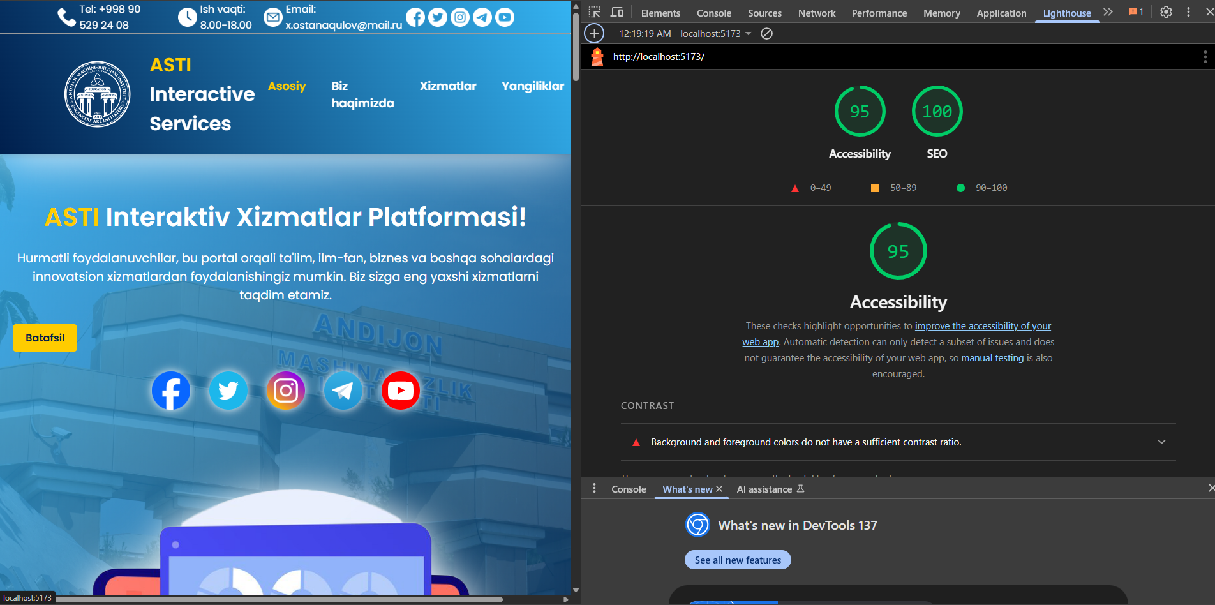Activate the DevTools inspect element picker
1215x605 pixels.
pyautogui.click(x=595, y=12)
